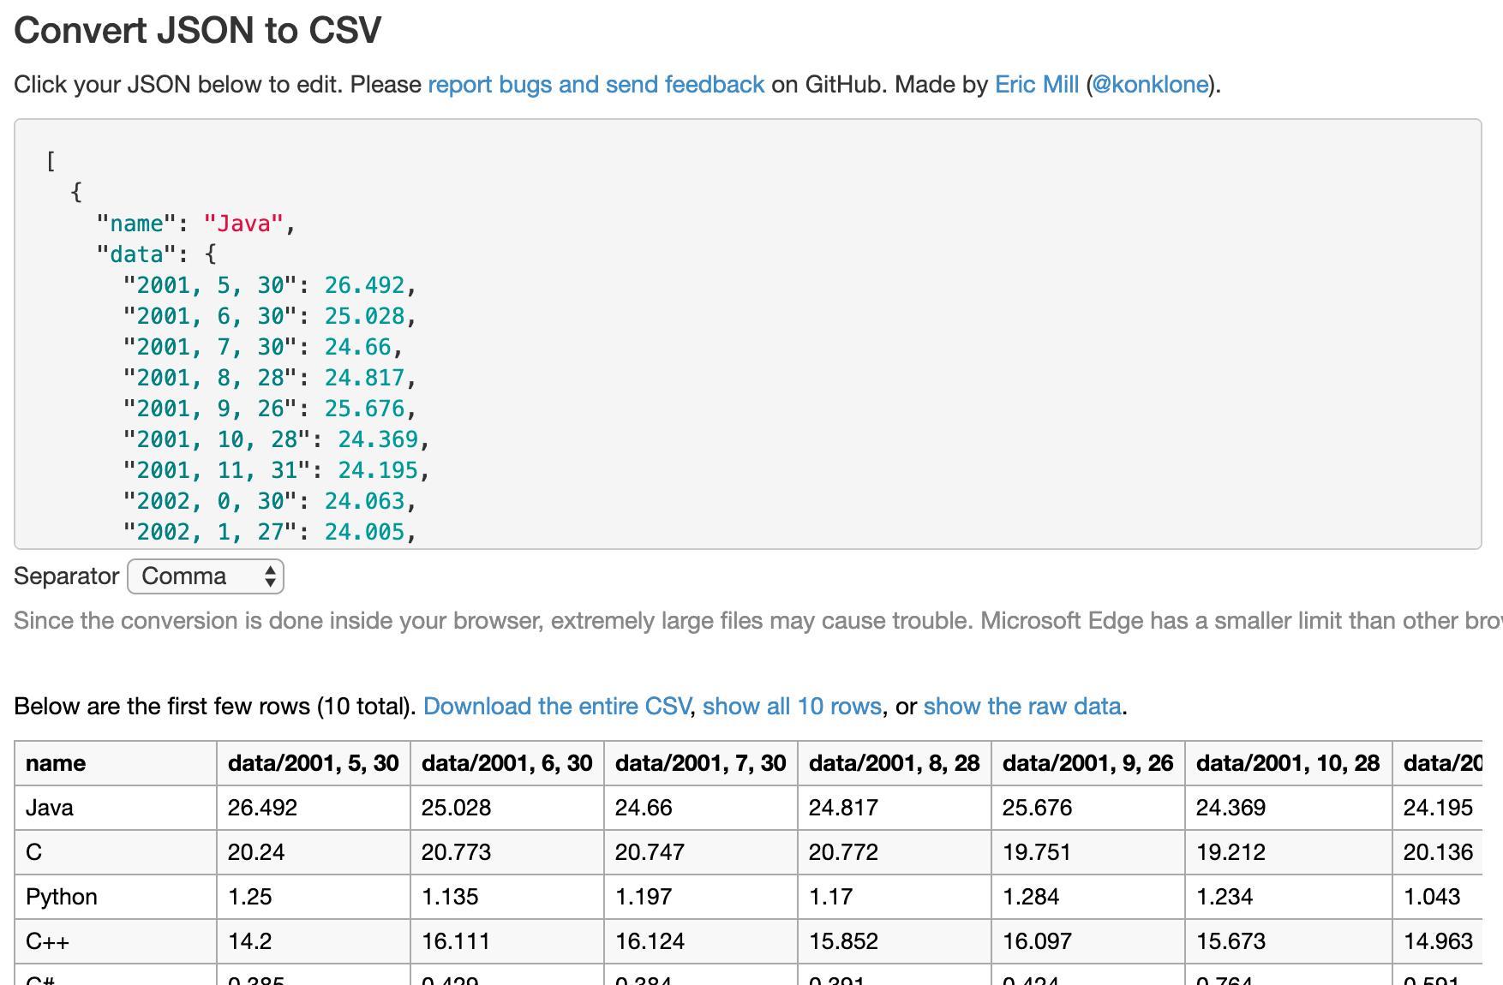1503x985 pixels.
Task: Click the 'Convert JSON to CSV' heading
Action: click(197, 31)
